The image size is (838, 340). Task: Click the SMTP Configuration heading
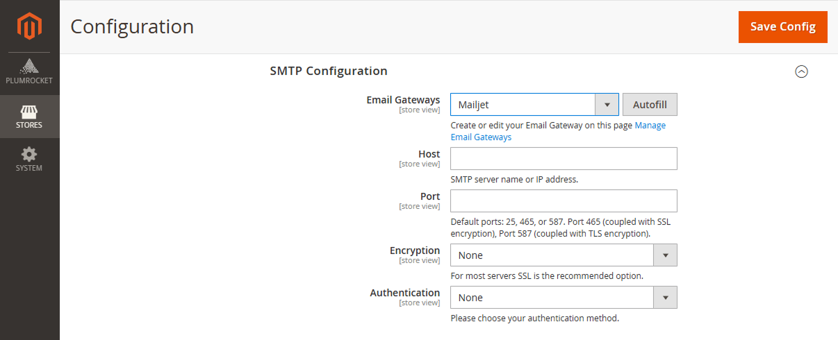tap(329, 71)
